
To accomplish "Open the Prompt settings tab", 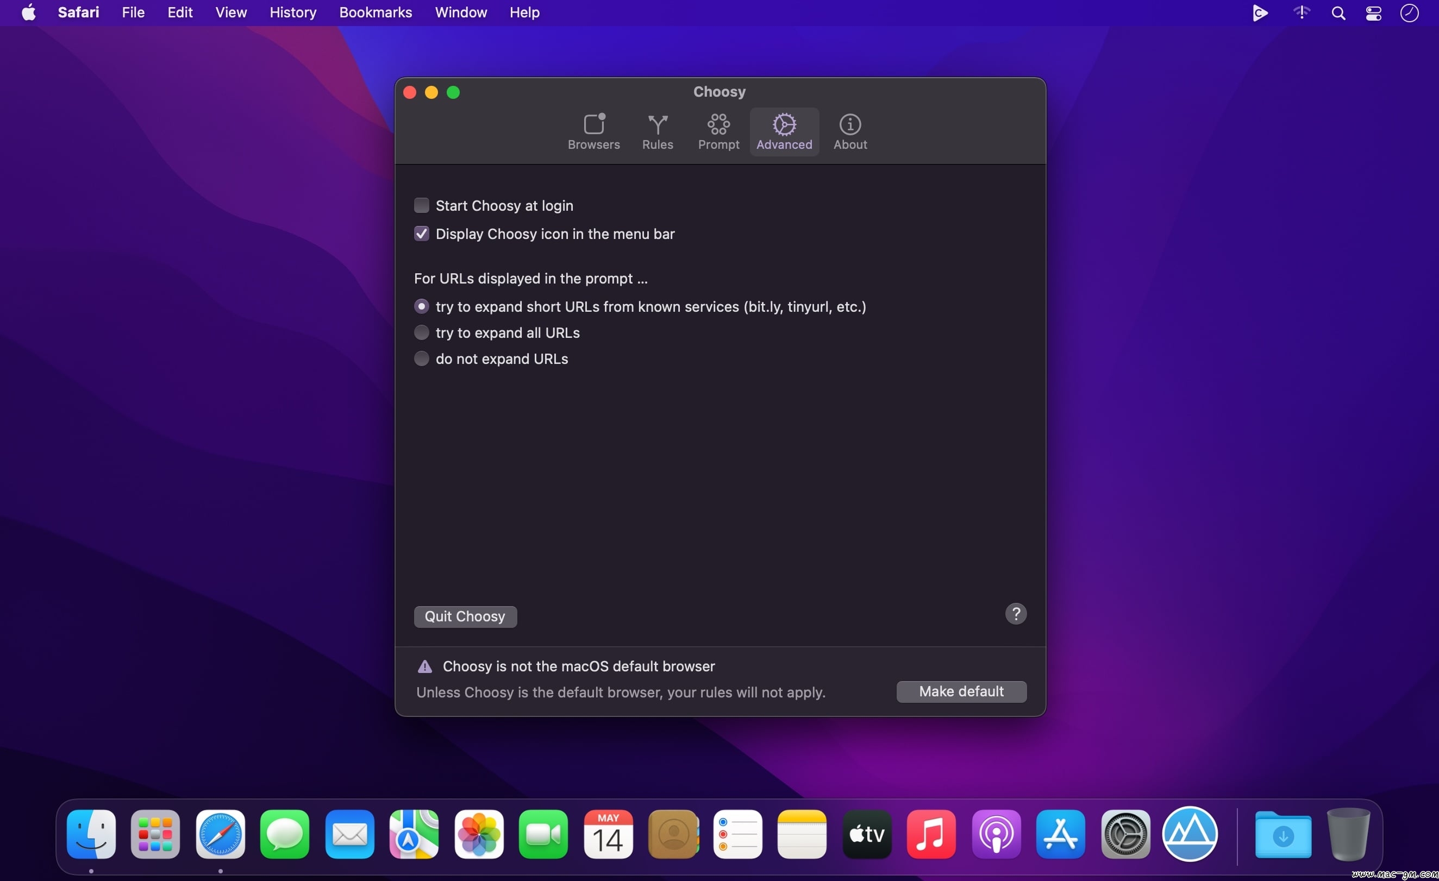I will [718, 132].
